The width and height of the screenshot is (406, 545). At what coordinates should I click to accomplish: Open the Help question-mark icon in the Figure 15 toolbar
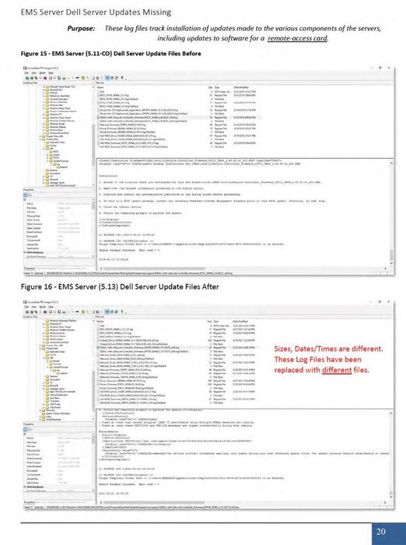click(122, 78)
